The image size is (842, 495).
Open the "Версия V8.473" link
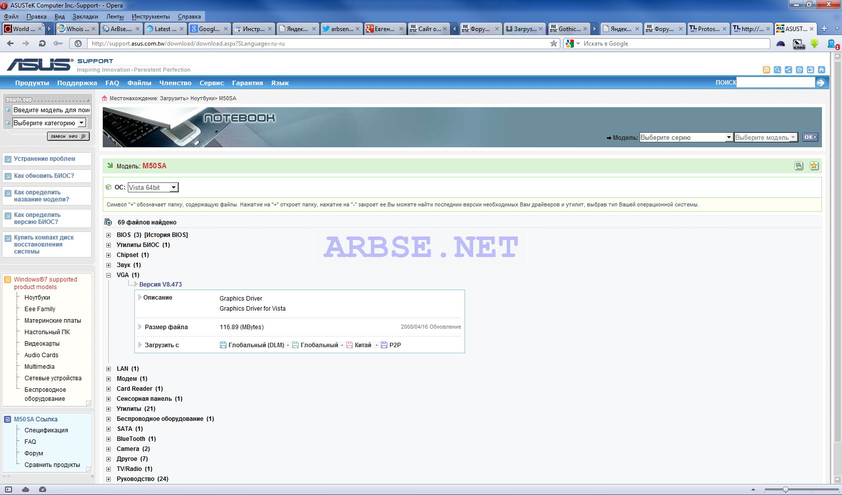click(160, 285)
